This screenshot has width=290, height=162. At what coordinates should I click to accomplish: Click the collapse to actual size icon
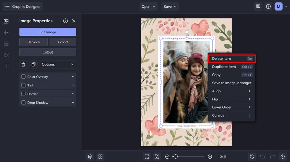(x=157, y=157)
